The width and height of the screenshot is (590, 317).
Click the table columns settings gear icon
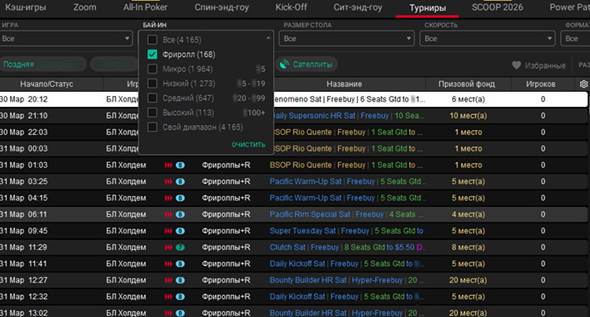pyautogui.click(x=583, y=84)
